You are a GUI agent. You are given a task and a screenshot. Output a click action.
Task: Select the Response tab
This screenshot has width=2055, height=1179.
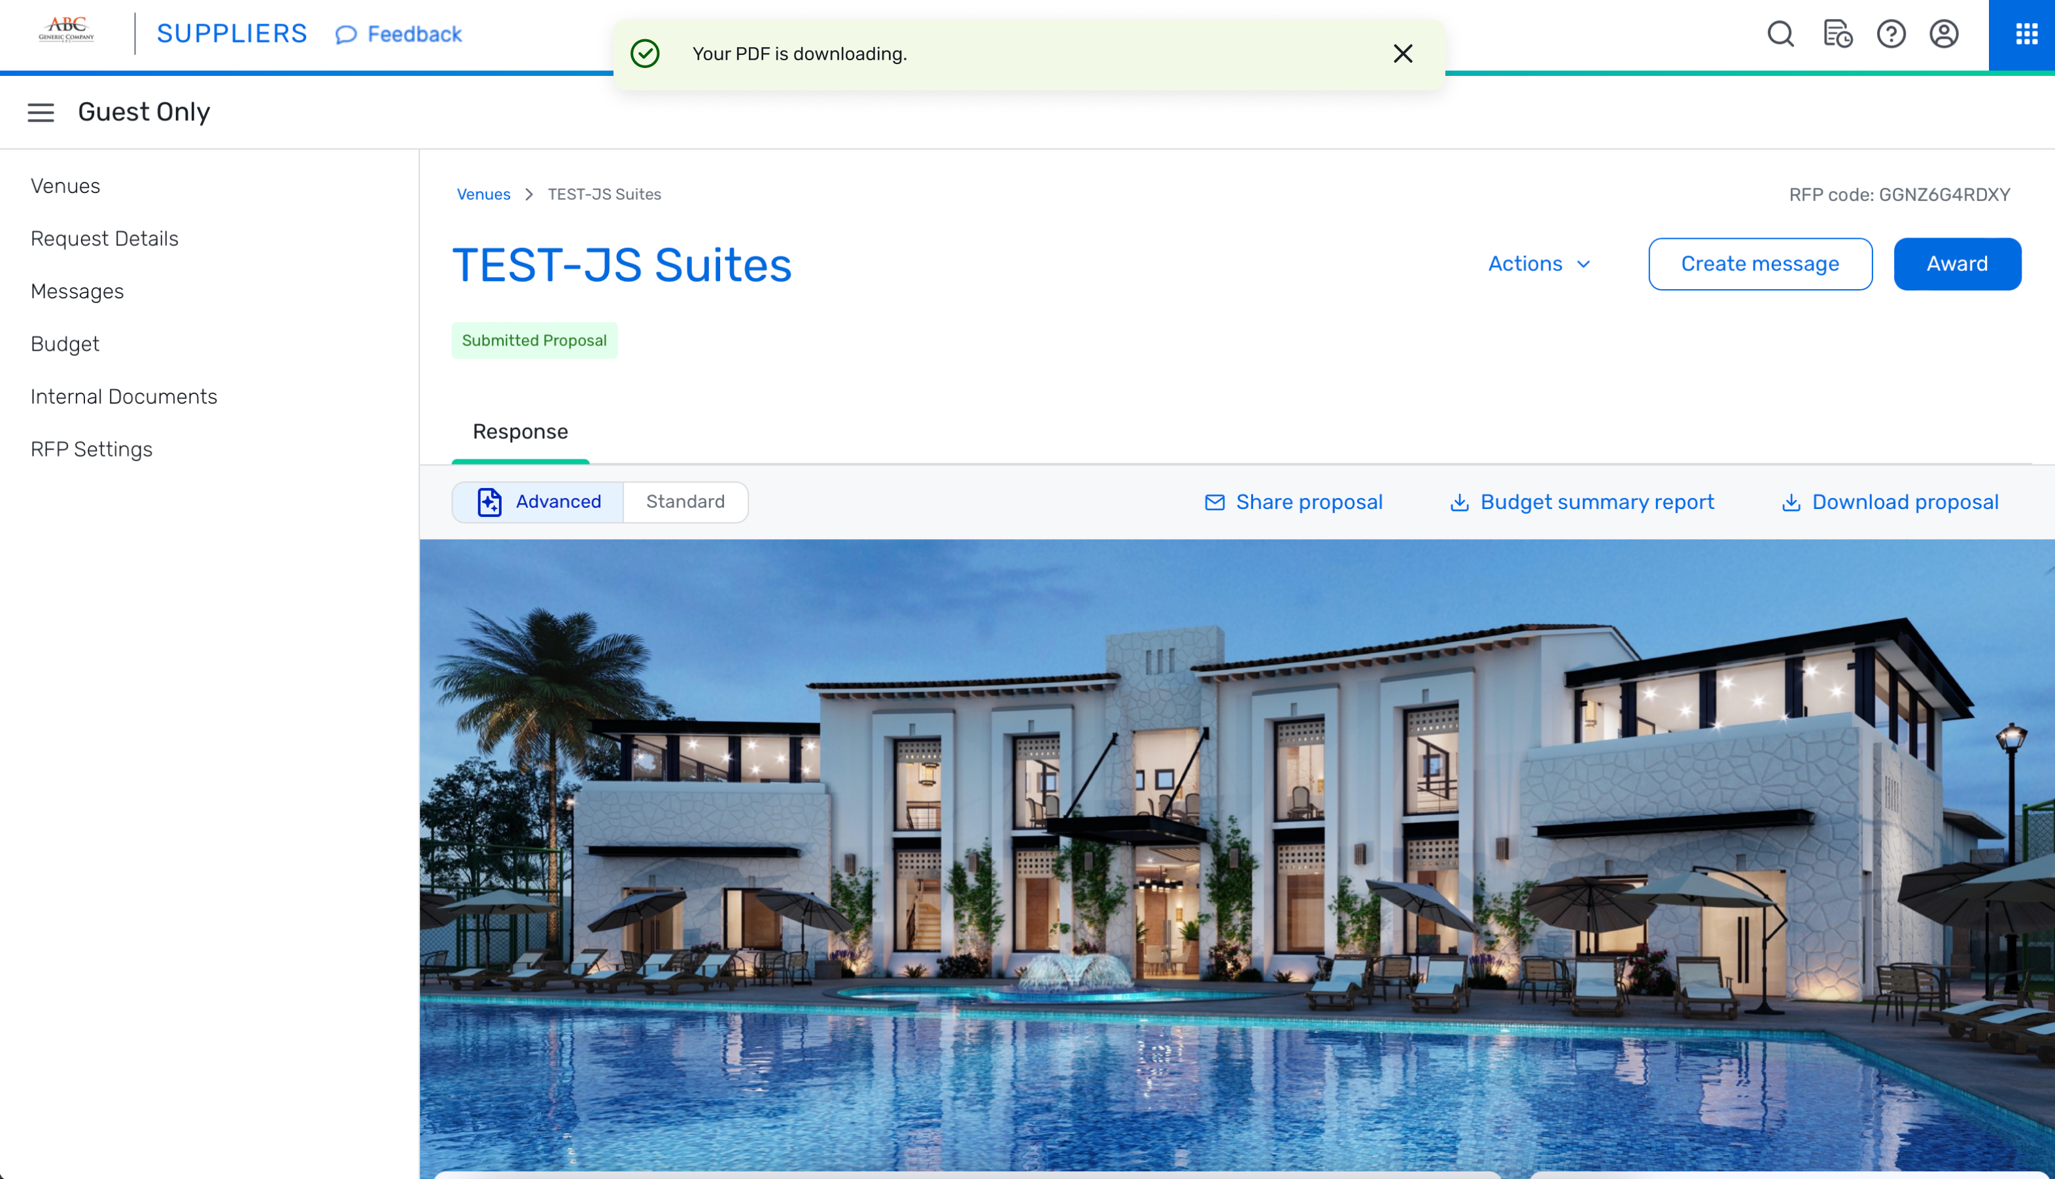coord(521,432)
